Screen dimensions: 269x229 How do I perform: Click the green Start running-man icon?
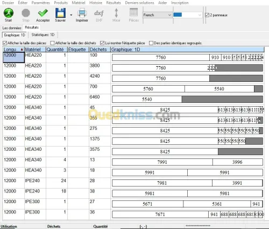pyautogui.click(x=9, y=13)
